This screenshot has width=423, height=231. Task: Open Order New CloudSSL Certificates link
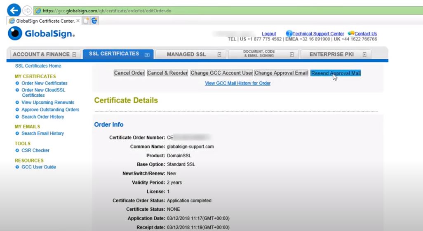(x=43, y=93)
